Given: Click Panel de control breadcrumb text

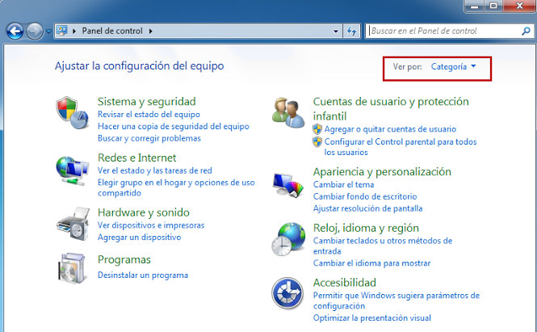Looking at the screenshot, I should pyautogui.click(x=112, y=31).
